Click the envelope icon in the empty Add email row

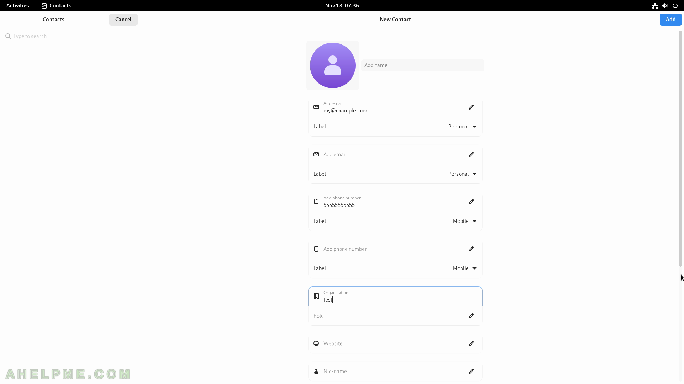[316, 154]
